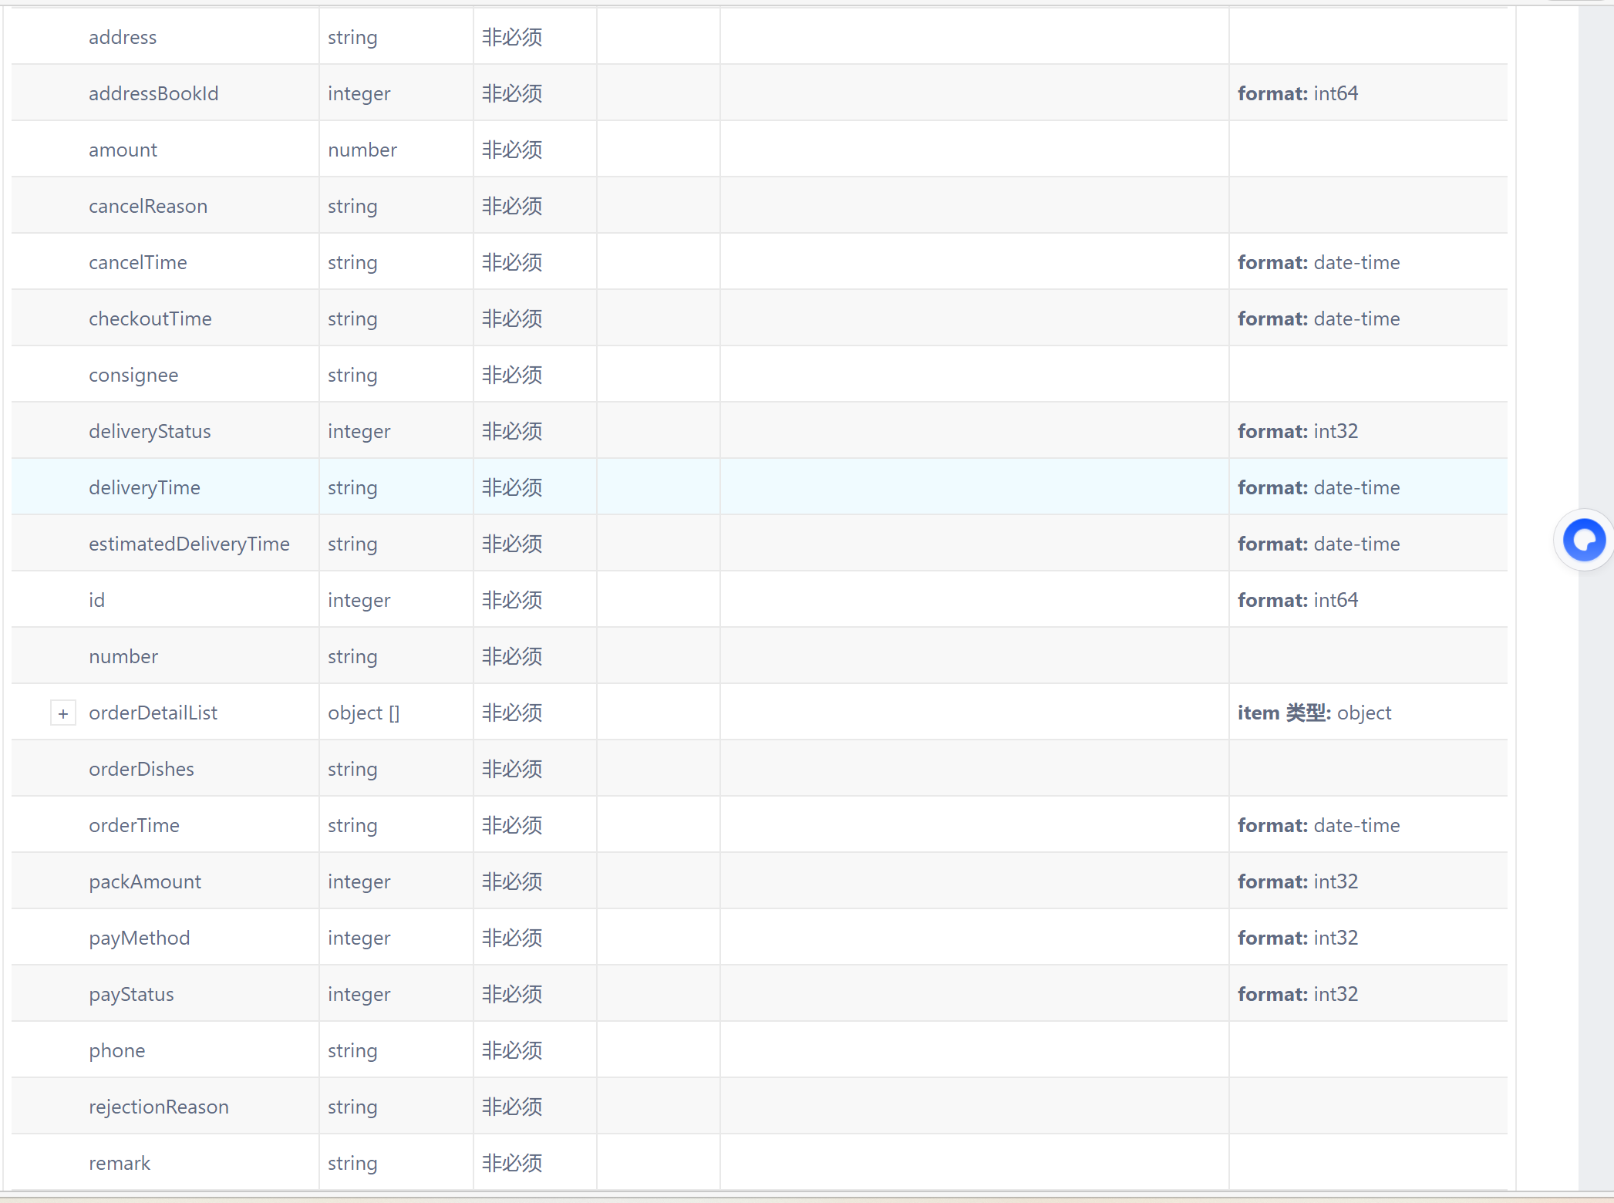Viewport: 1614px width, 1203px height.
Task: Click the addressBookId field name
Action: (x=153, y=93)
